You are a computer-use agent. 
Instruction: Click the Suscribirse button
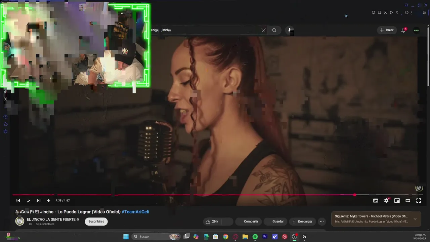click(x=96, y=221)
